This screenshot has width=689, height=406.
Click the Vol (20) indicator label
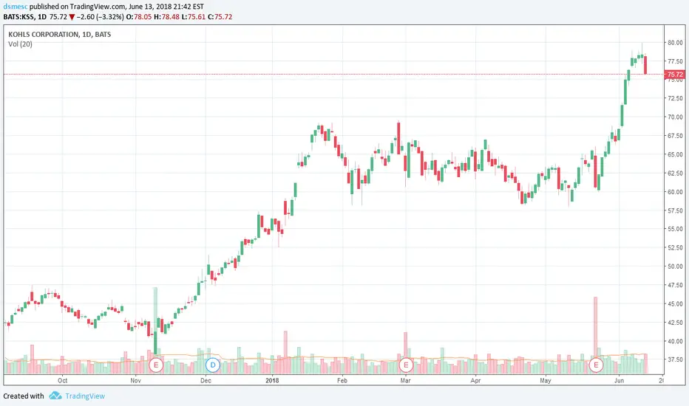[x=20, y=44]
